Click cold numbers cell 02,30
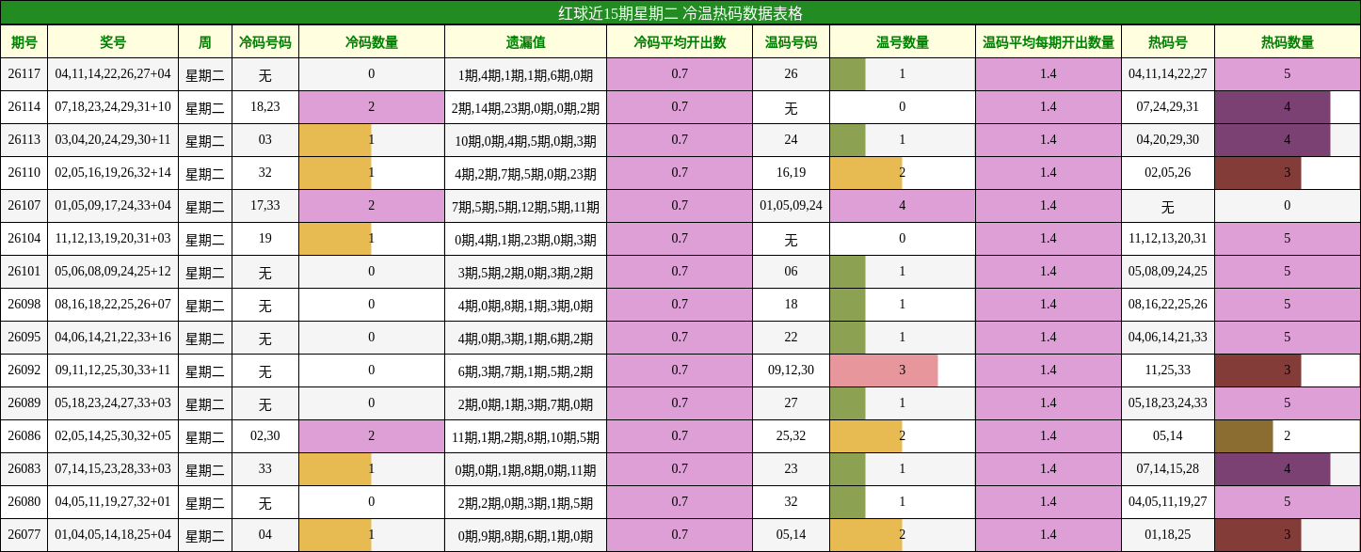 [265, 436]
